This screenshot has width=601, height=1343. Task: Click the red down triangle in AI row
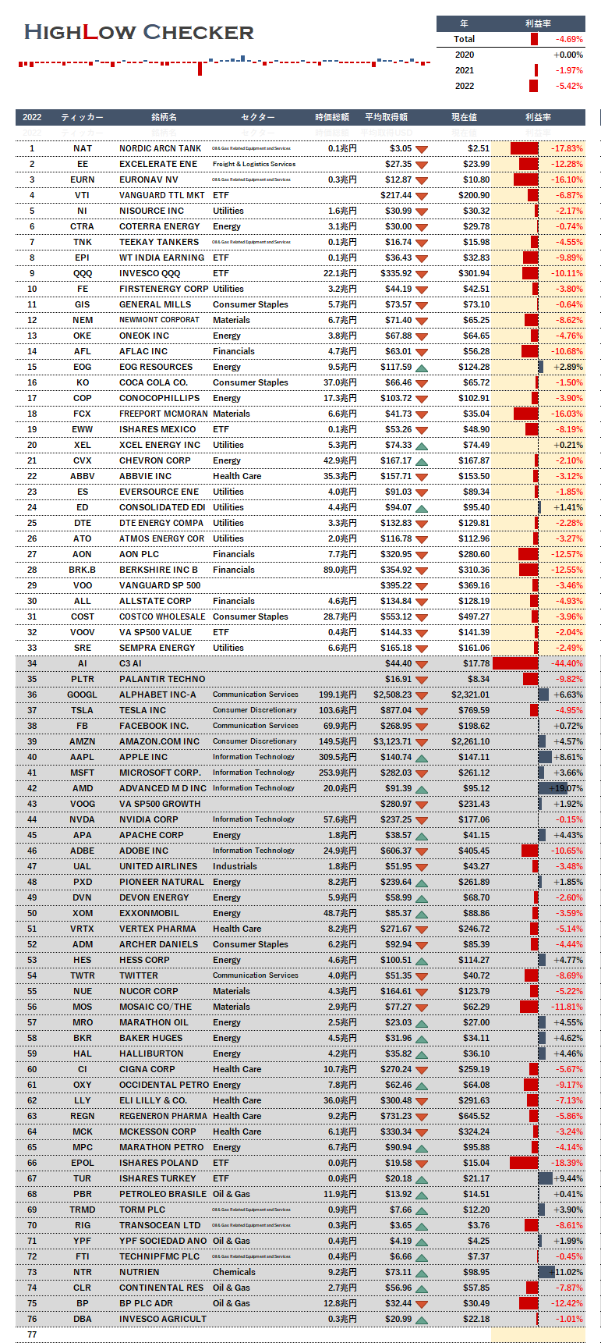(422, 664)
